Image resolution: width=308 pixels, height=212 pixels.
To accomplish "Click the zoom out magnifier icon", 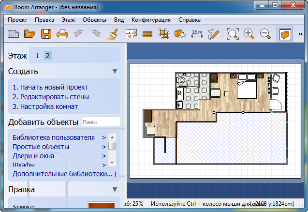I will (265, 34).
